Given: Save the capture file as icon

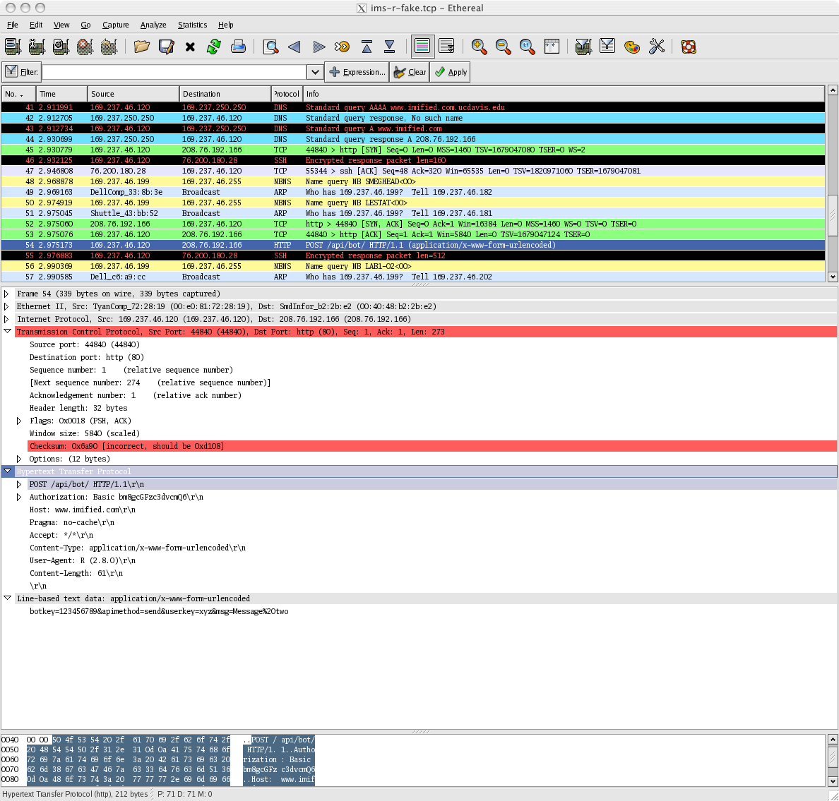Looking at the screenshot, I should pos(167,47).
